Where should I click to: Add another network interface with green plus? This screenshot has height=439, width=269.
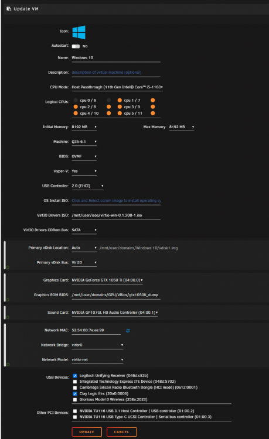coord(8,364)
